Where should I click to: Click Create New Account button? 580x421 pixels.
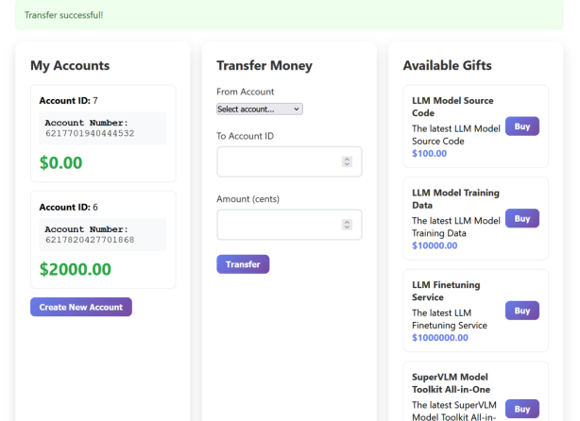[x=81, y=307]
